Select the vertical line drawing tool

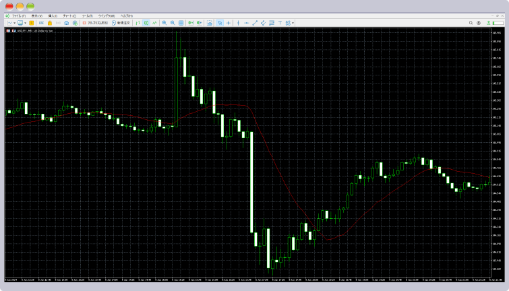[238, 23]
